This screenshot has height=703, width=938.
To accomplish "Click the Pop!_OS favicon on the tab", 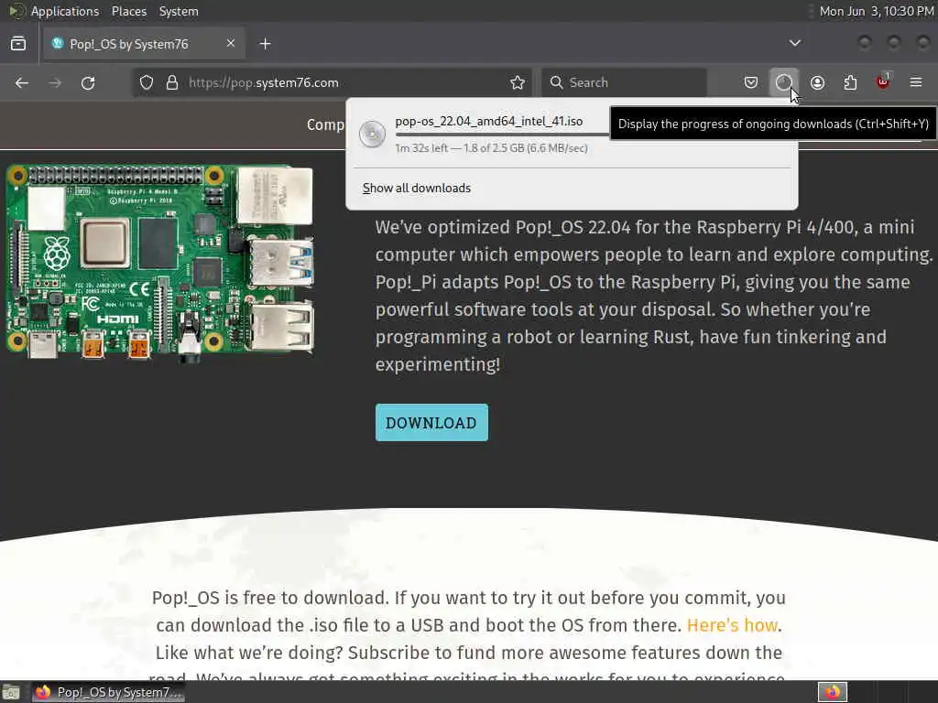I will tap(58, 43).
